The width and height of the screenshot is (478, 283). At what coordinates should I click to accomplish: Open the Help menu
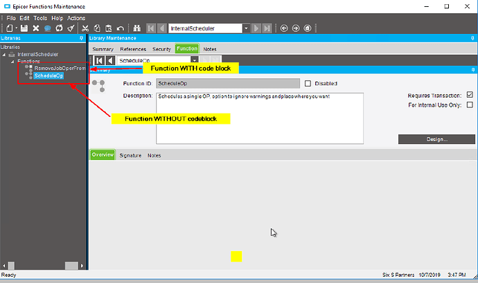pos(57,18)
